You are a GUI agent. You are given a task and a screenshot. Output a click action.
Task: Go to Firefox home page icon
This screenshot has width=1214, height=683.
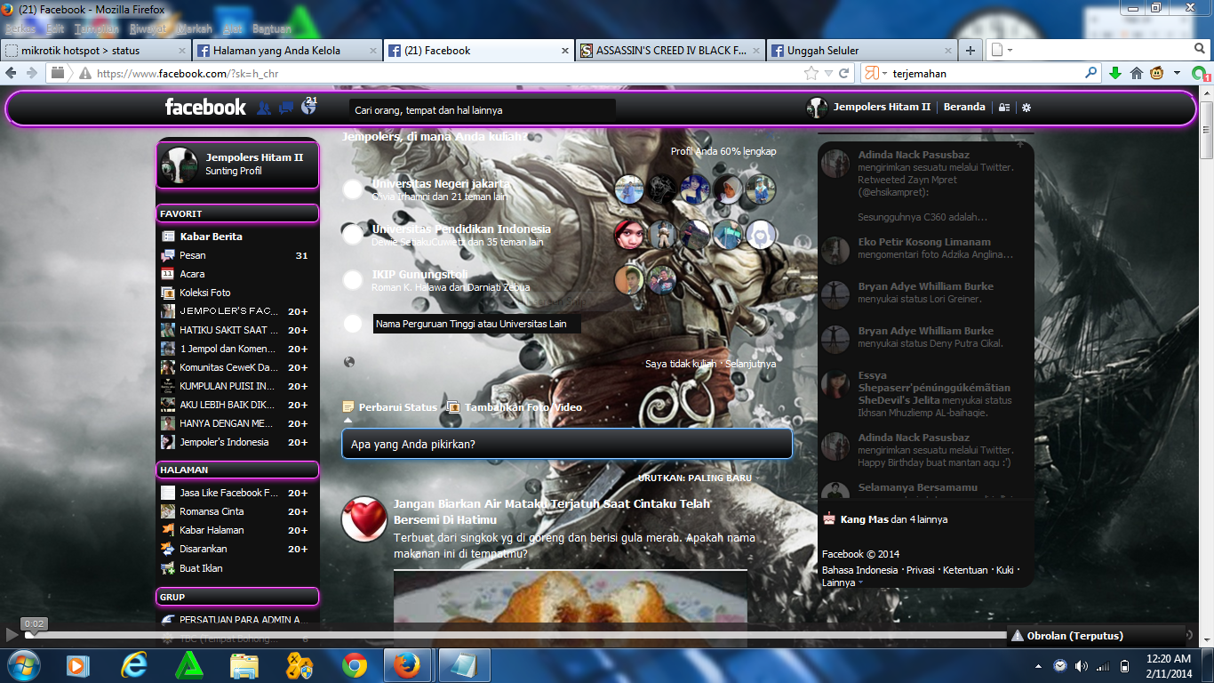(1136, 73)
